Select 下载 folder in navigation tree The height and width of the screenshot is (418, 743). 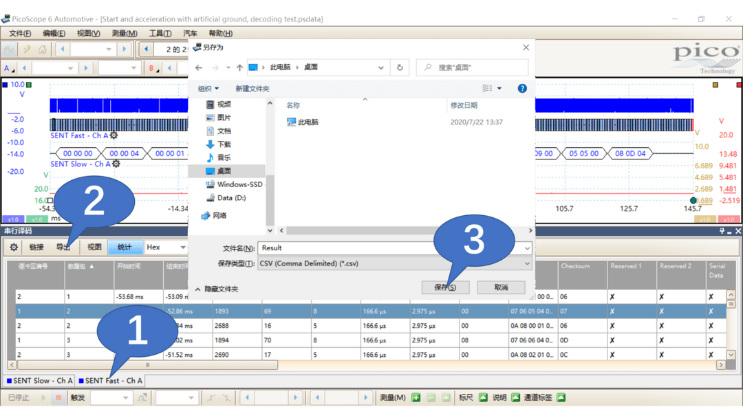(x=219, y=144)
